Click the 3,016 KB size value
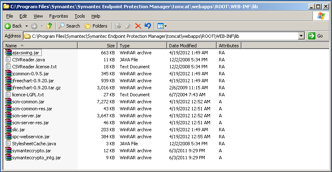Screen dimensions: 332x172 pyautogui.click(x=106, y=88)
